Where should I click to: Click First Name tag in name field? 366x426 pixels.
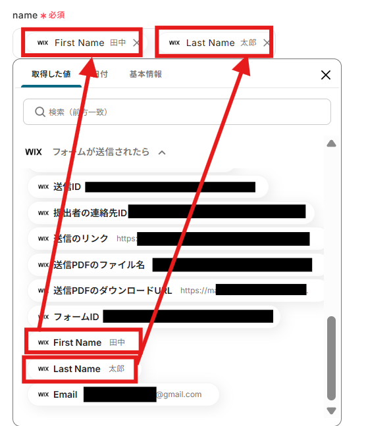[x=86, y=43]
